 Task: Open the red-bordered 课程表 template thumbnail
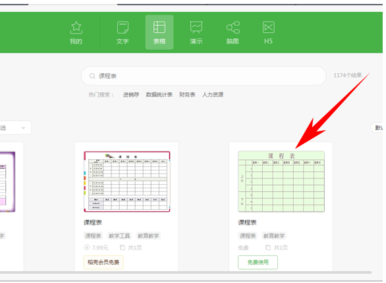(x=127, y=182)
